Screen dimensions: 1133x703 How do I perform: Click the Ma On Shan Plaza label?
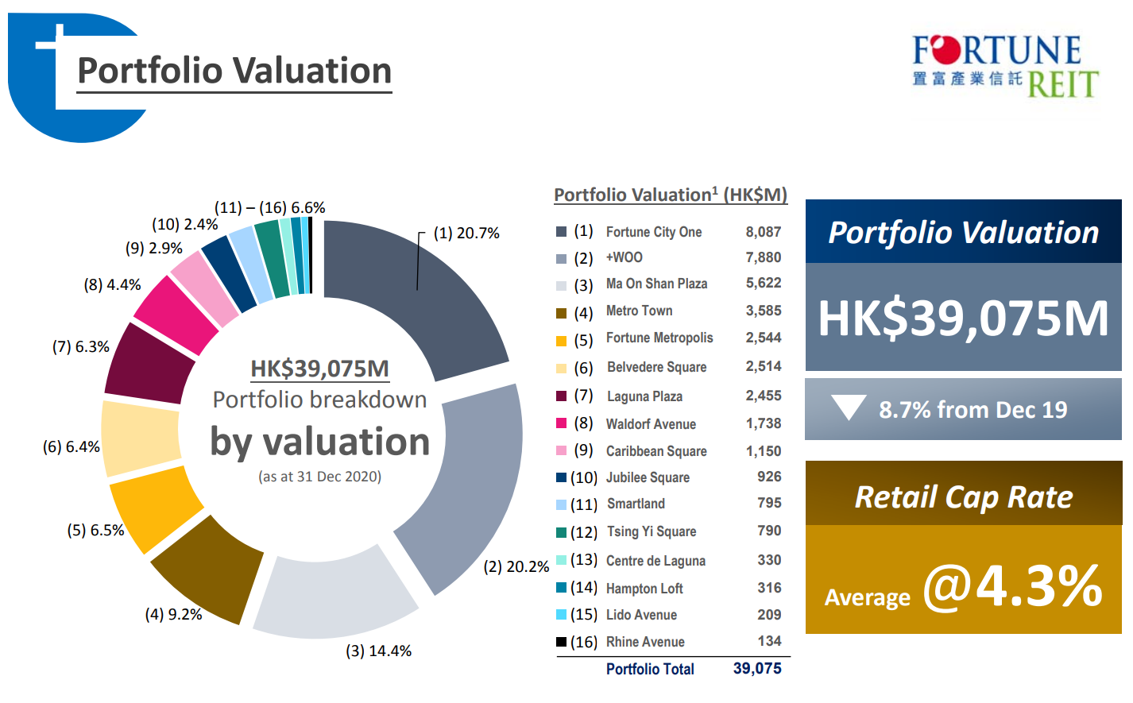point(656,284)
